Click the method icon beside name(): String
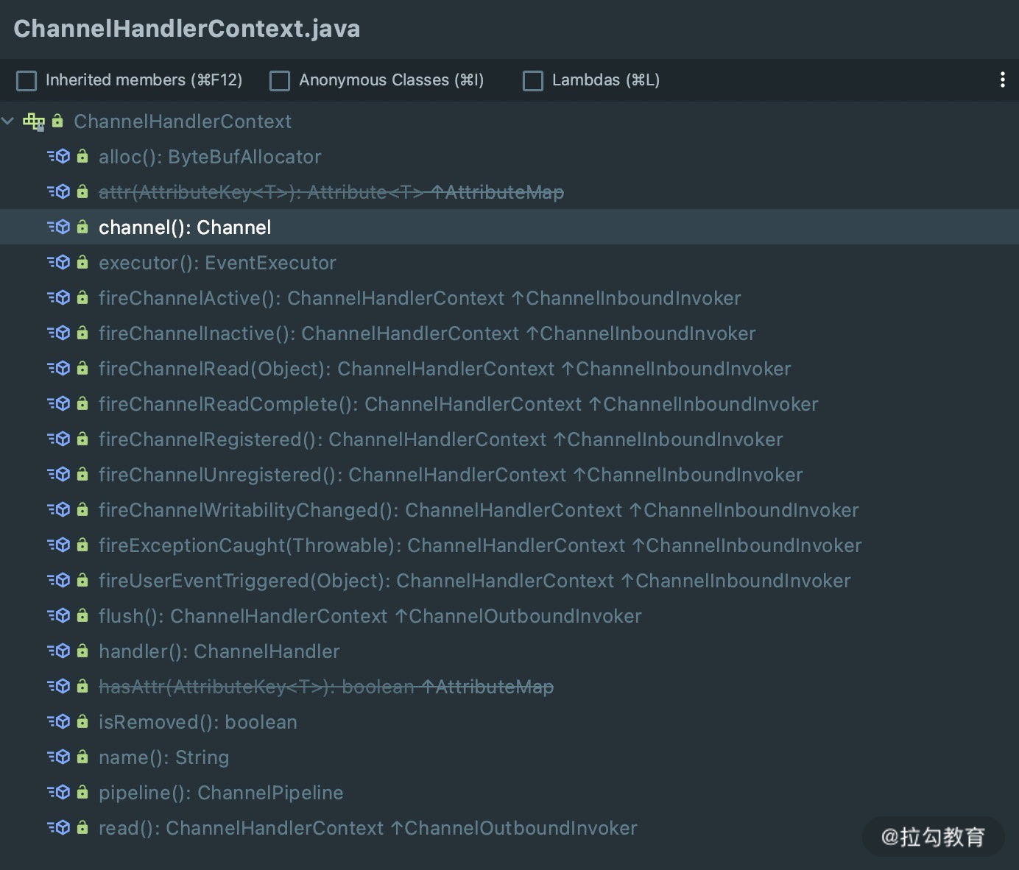 pyautogui.click(x=59, y=757)
